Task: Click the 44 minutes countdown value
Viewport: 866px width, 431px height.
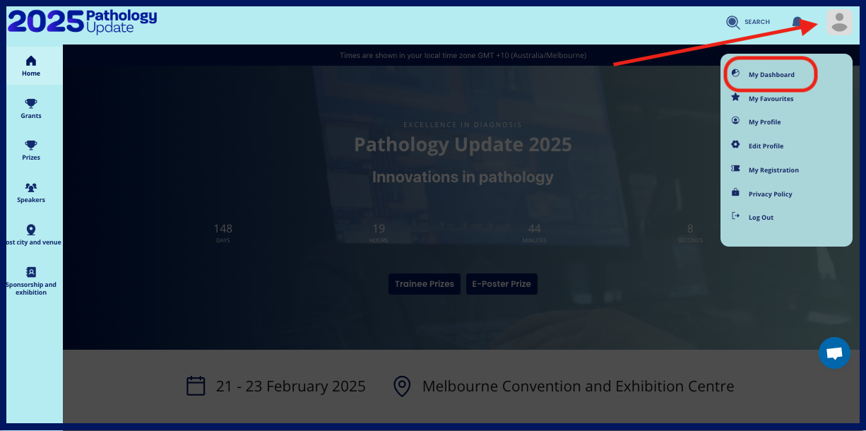Action: click(535, 228)
